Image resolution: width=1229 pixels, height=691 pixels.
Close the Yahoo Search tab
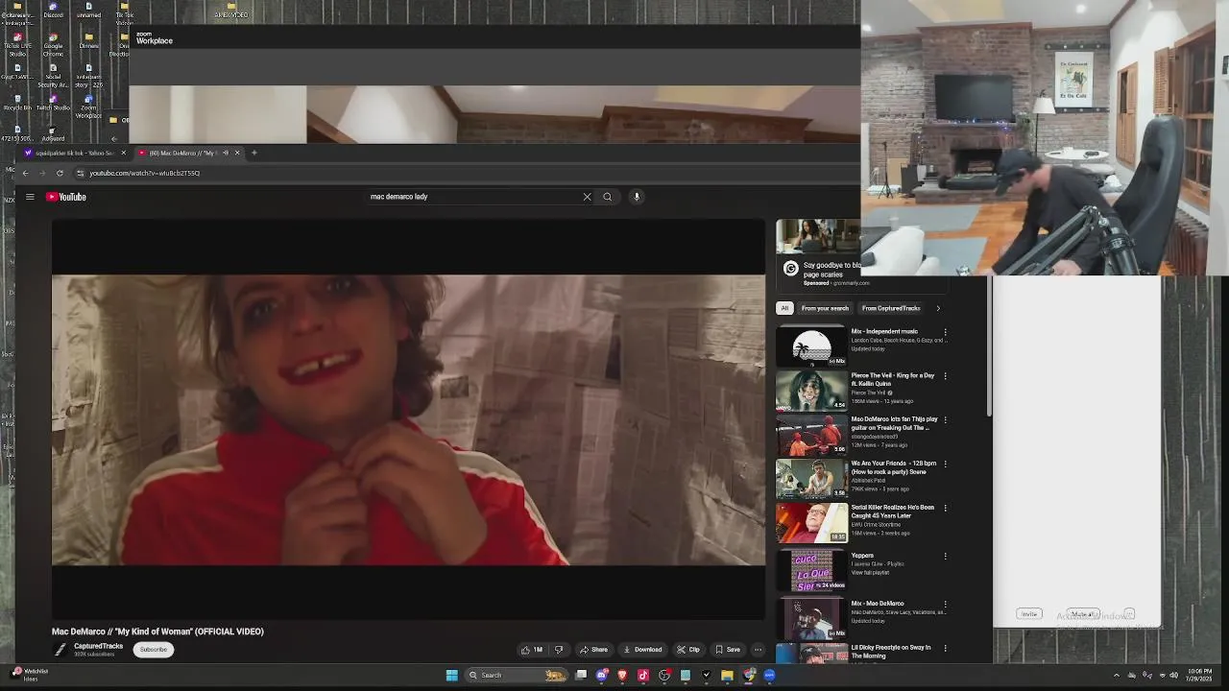(x=123, y=153)
